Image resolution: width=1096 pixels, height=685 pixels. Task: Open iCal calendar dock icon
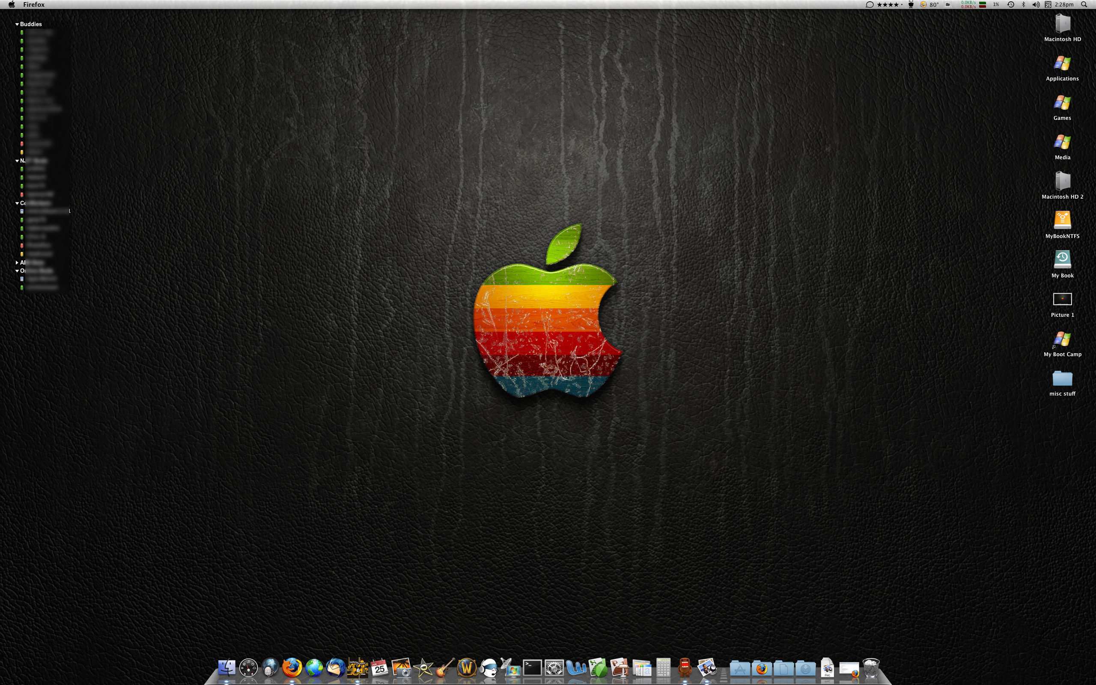(x=379, y=668)
